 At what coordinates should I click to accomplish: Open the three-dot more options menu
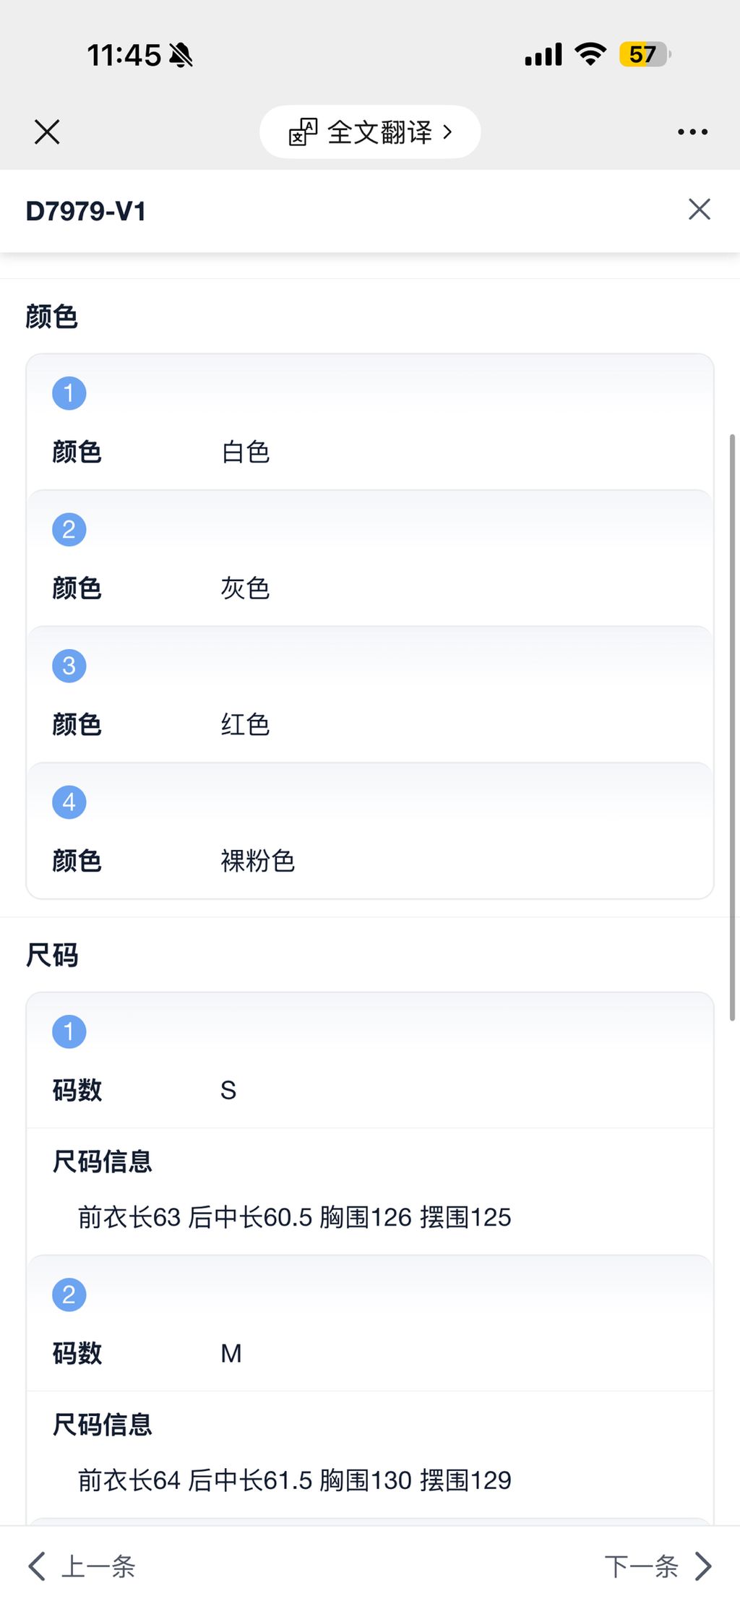(x=692, y=132)
